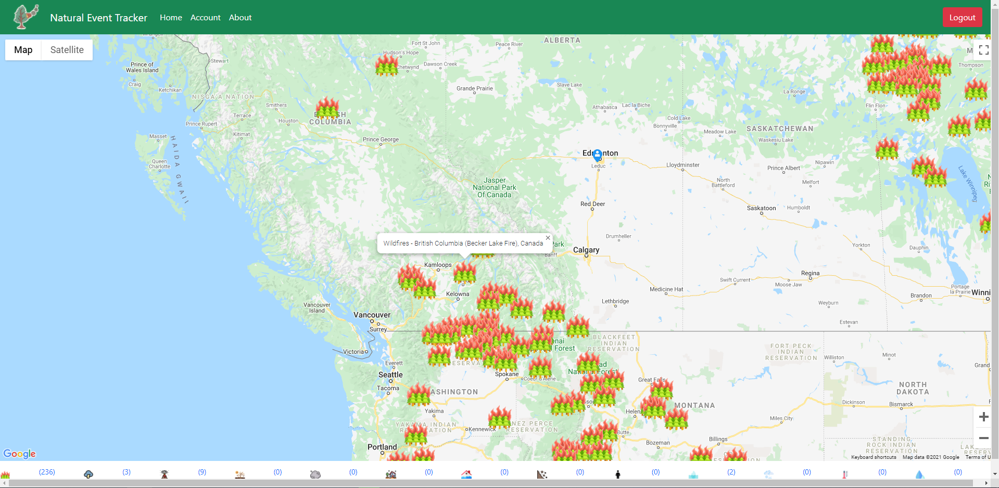Click the Lloydminster label
999x488 pixels.
pyautogui.click(x=683, y=165)
